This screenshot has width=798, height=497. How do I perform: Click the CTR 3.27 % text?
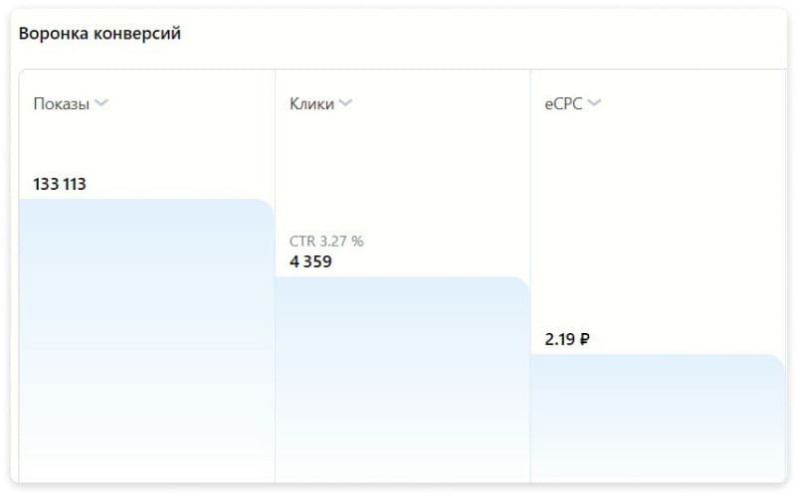coord(326,242)
